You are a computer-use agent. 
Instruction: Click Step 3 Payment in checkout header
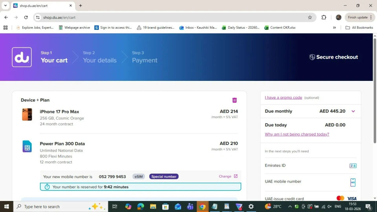pos(144,57)
